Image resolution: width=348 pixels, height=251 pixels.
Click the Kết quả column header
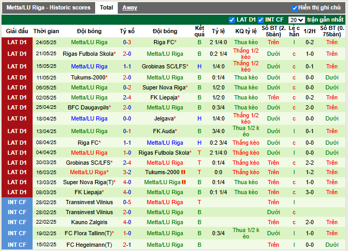point(199,31)
